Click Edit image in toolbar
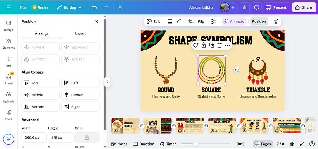 (154, 21)
